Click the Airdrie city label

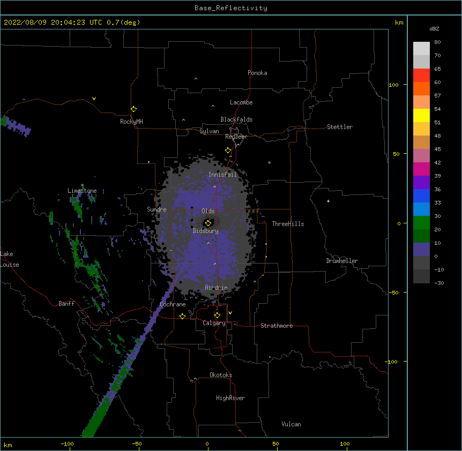[217, 288]
